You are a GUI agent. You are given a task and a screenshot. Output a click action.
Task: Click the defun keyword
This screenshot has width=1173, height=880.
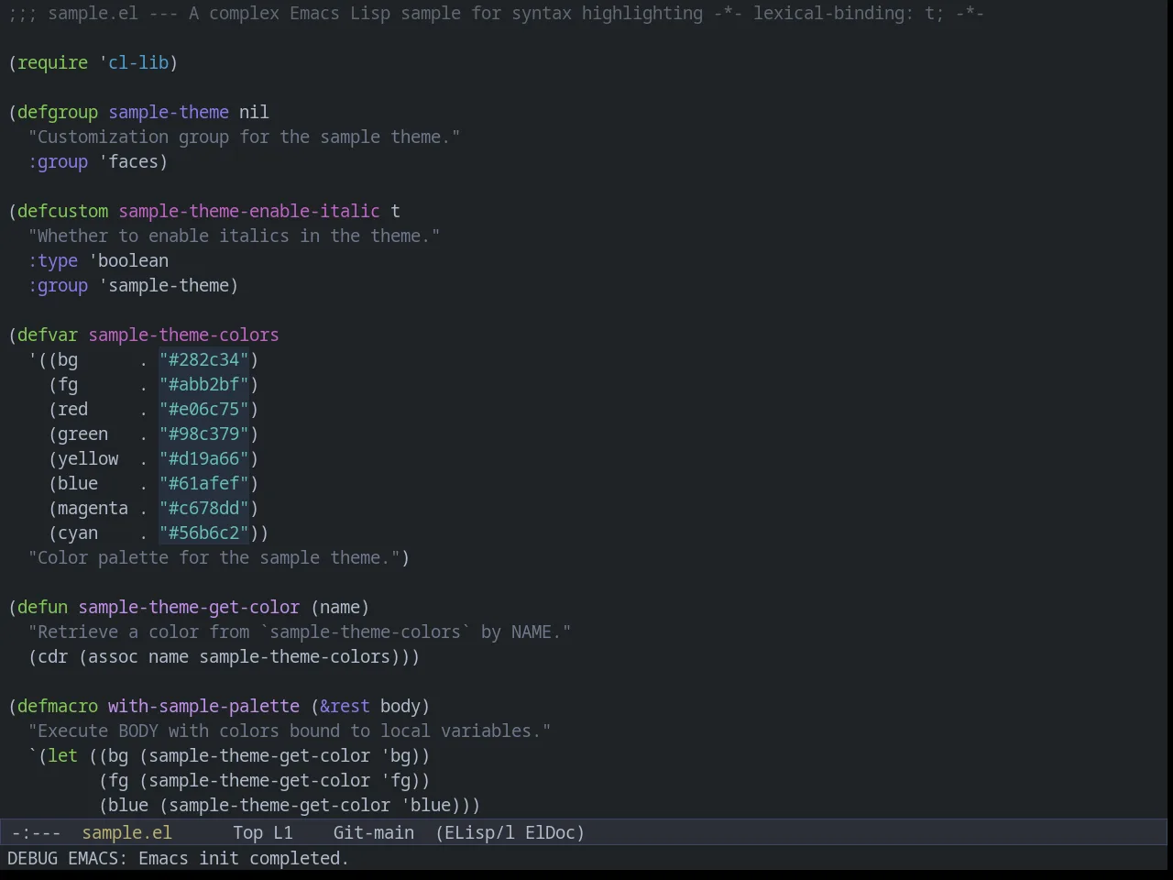click(43, 607)
